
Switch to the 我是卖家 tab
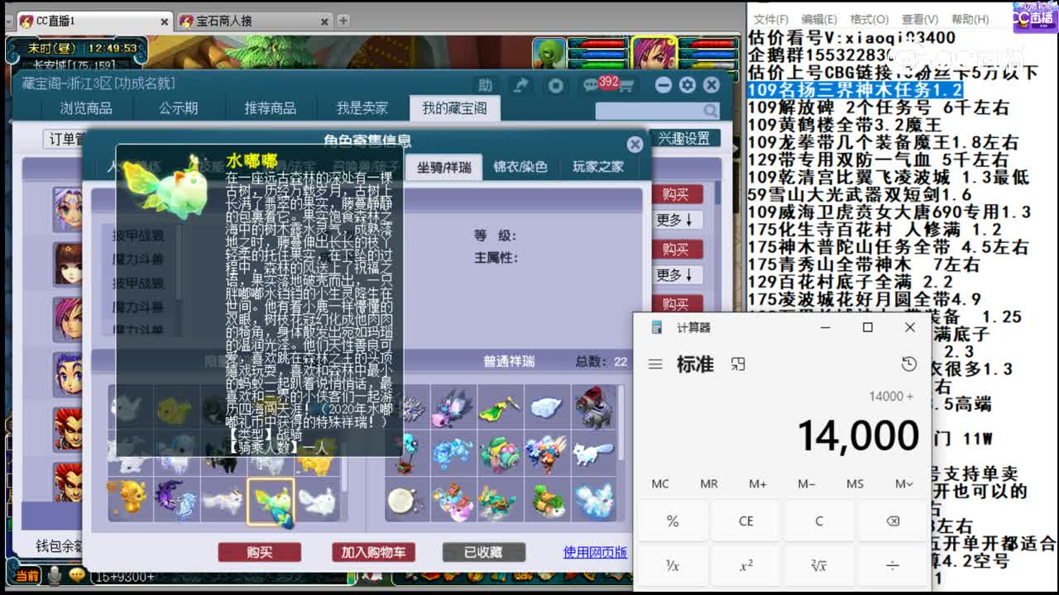pyautogui.click(x=362, y=108)
